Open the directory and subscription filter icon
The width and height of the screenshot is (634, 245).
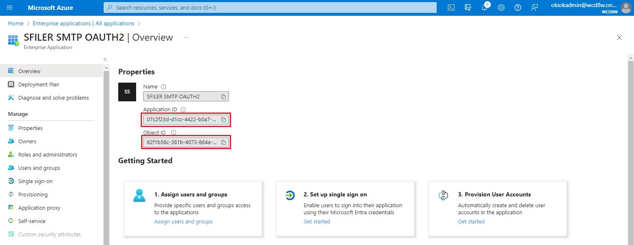468,7
